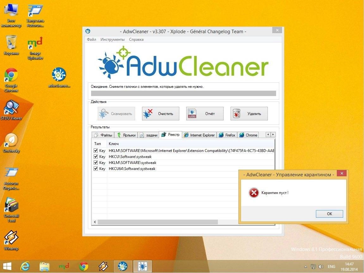This screenshot has height=273, width=364.
Task: Click the Ожидание status message text
Action: click(147, 87)
